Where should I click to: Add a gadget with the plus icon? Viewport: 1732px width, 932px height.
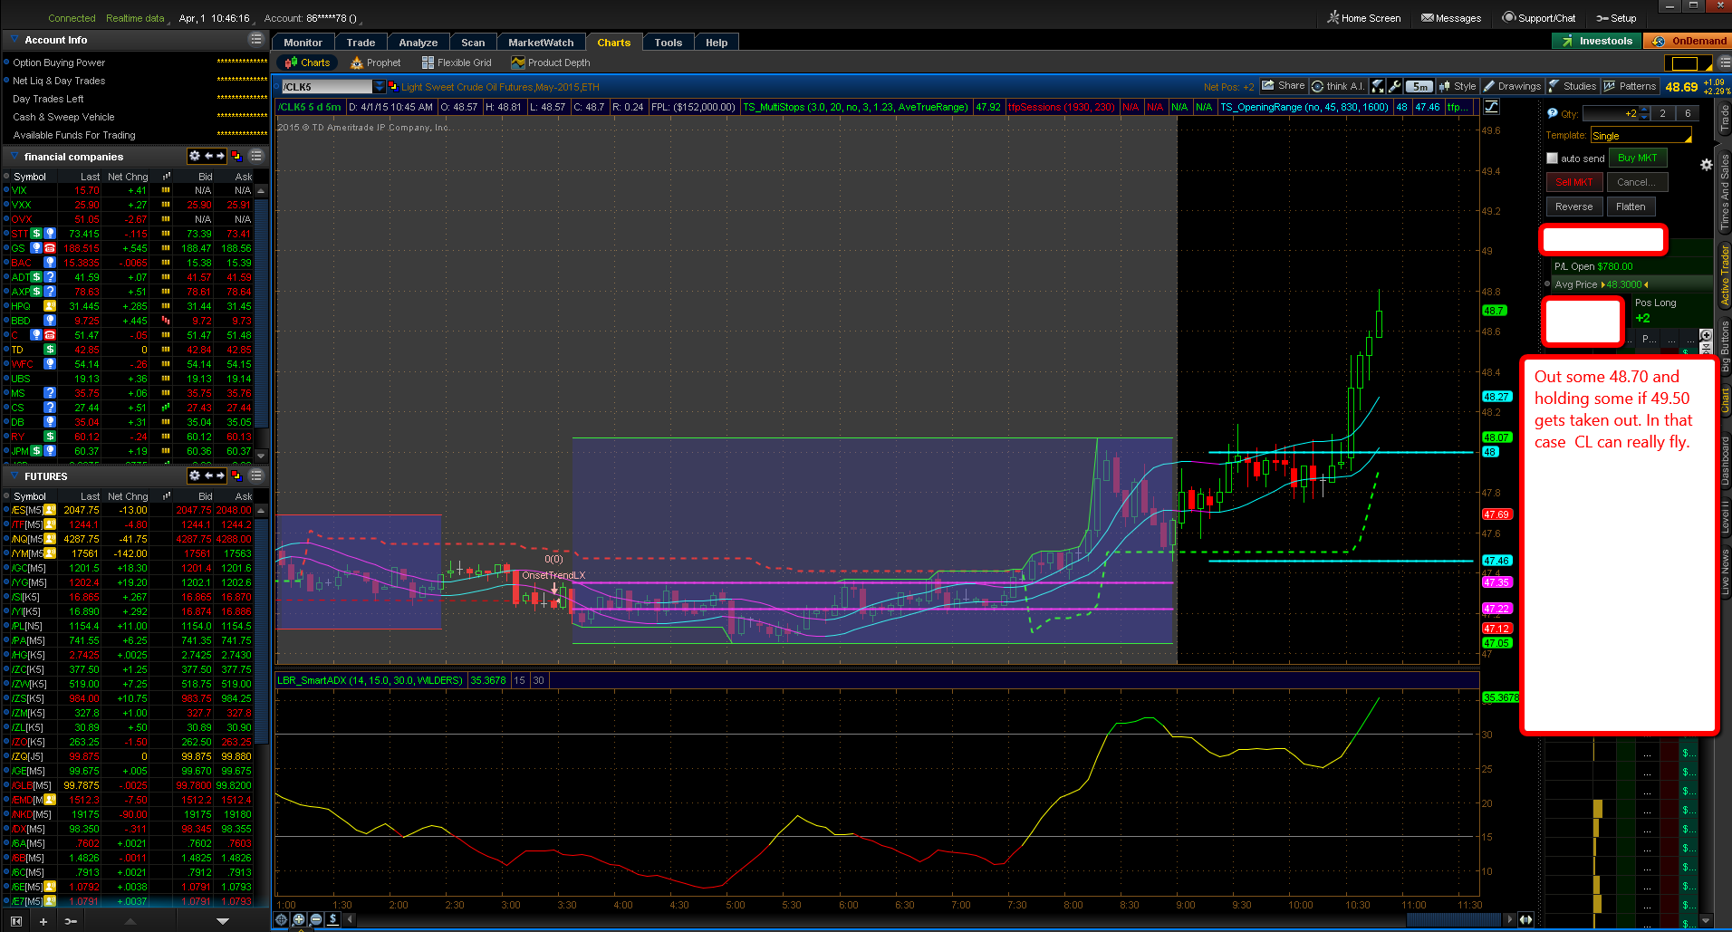point(43,921)
